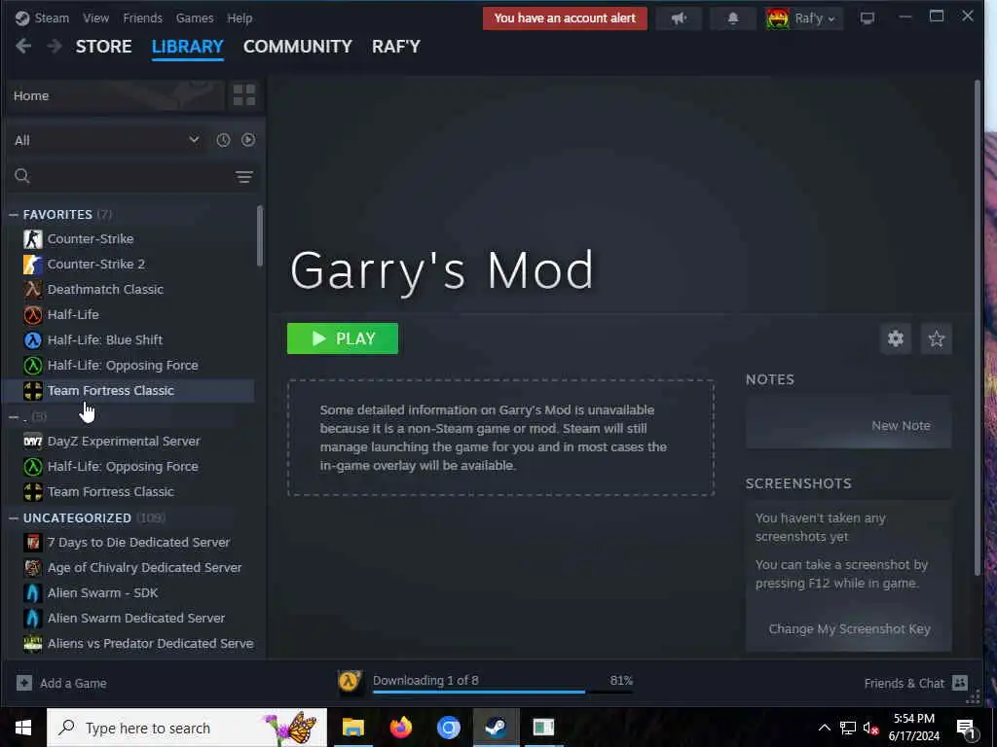Click the library search magnifier icon
Screen dimensions: 997x747
point(22,176)
